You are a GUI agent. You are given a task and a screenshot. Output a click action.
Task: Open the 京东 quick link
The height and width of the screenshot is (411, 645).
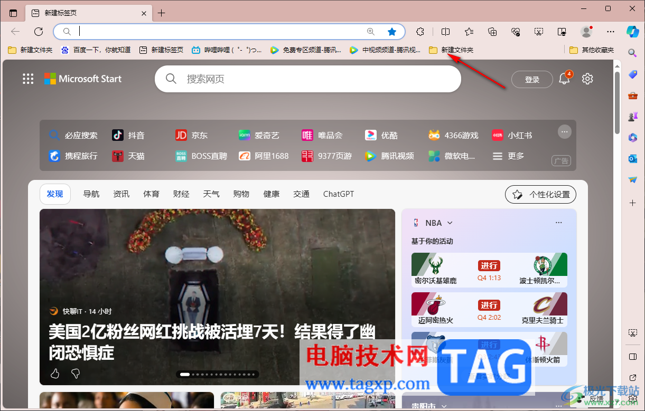(192, 136)
